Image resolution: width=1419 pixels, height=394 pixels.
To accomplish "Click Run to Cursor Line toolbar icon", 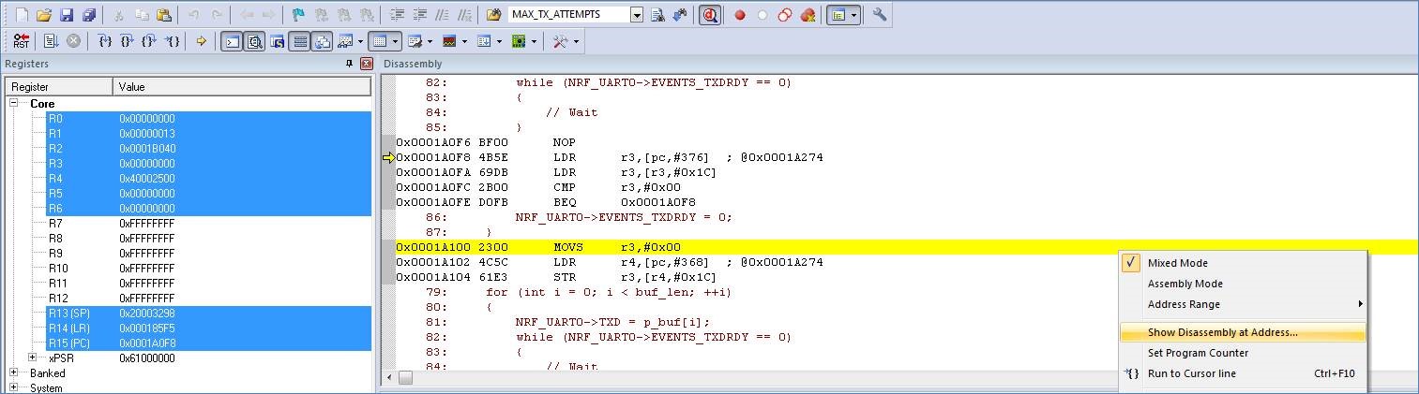I will pos(173,41).
